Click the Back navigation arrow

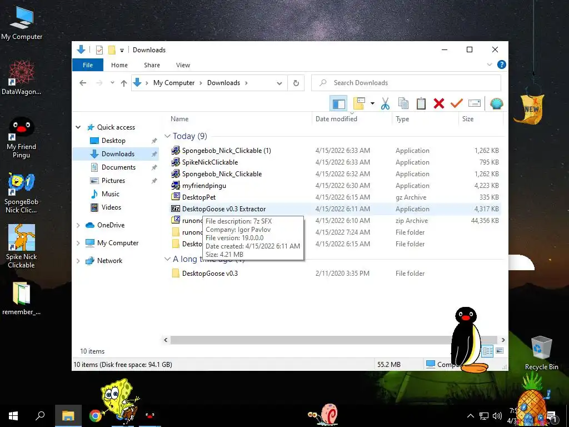[x=83, y=83]
